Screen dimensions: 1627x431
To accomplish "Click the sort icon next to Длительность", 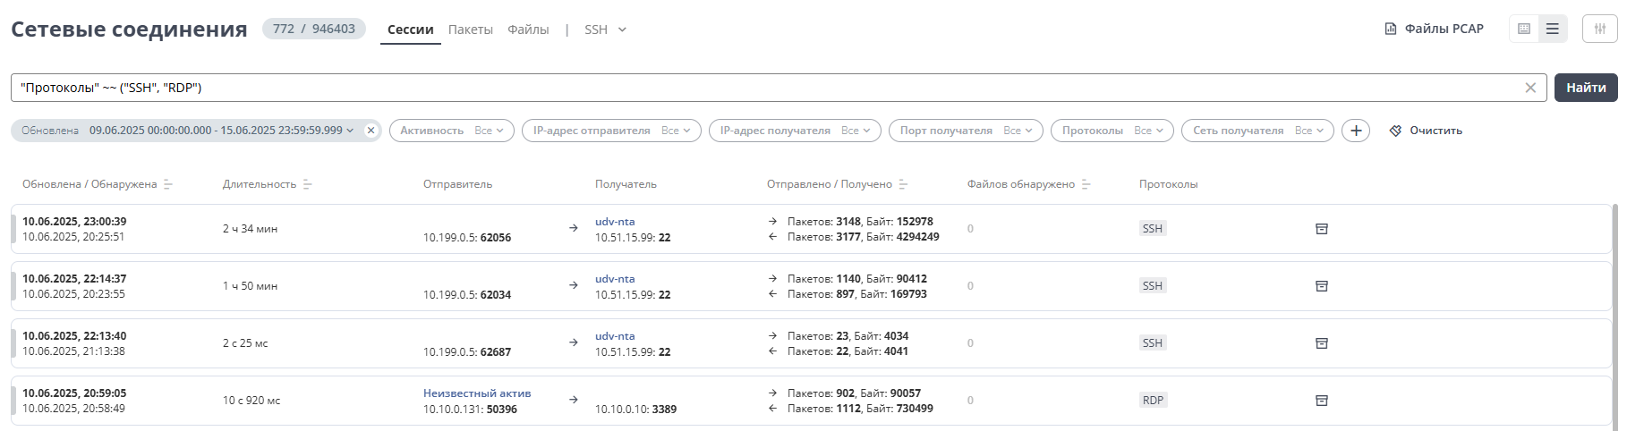I will point(308,184).
